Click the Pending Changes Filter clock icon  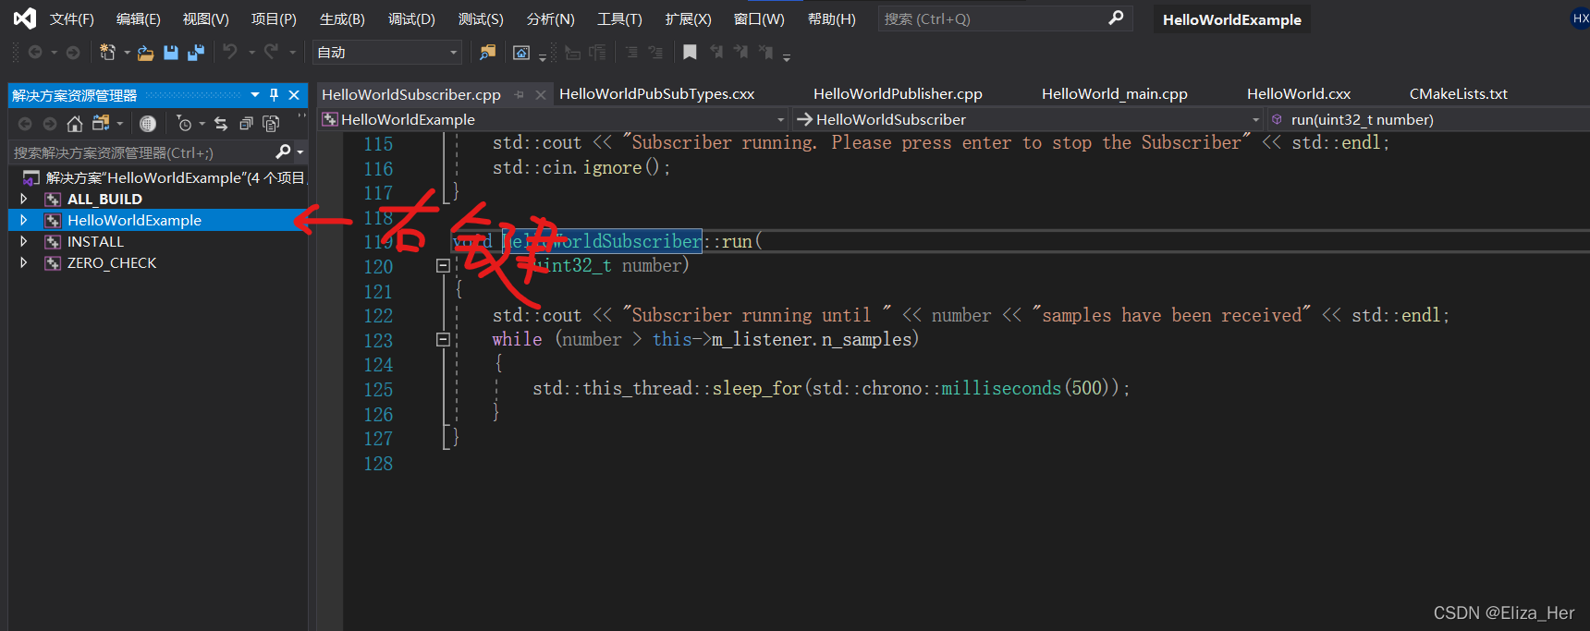pos(183,123)
